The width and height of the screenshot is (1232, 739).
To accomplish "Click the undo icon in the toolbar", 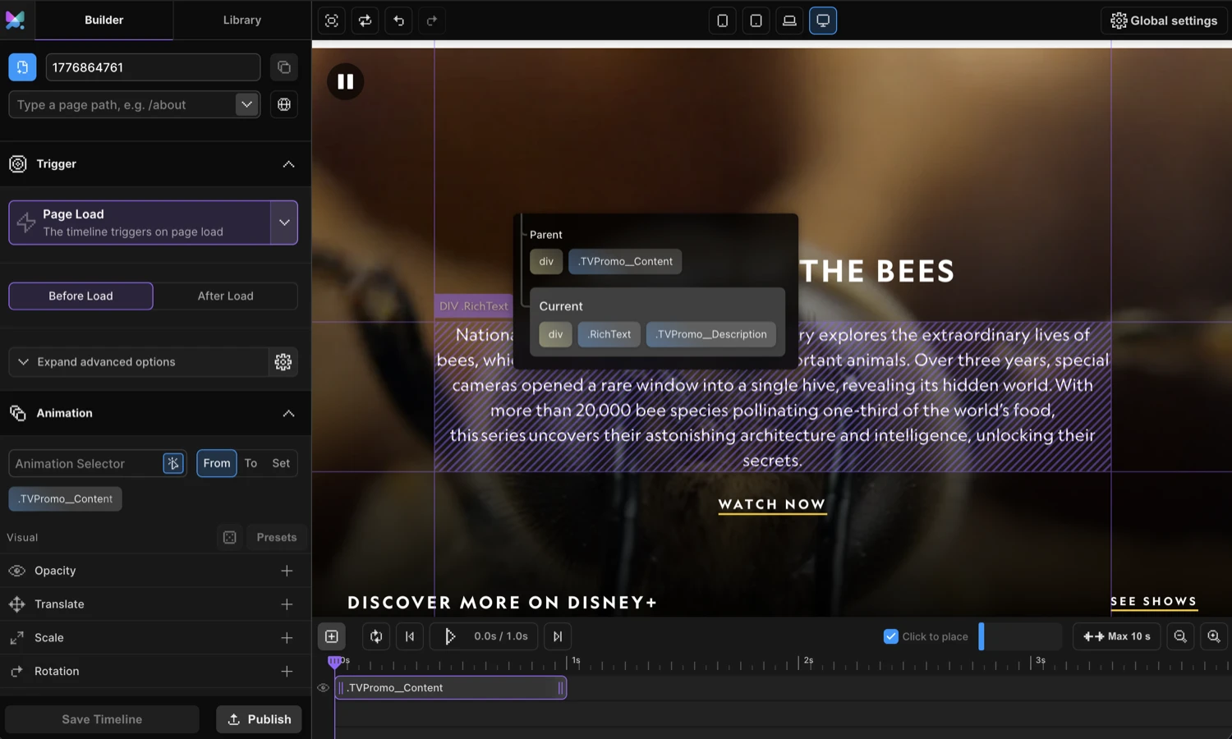I will pyautogui.click(x=398, y=21).
